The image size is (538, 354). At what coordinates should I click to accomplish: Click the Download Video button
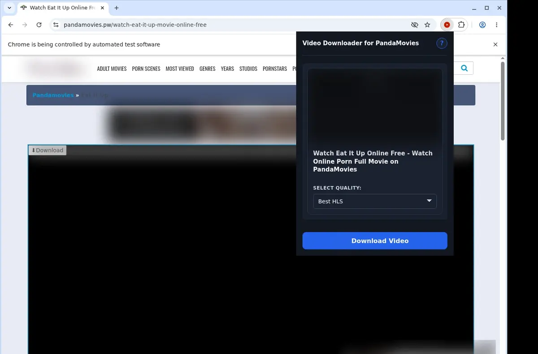(375, 241)
